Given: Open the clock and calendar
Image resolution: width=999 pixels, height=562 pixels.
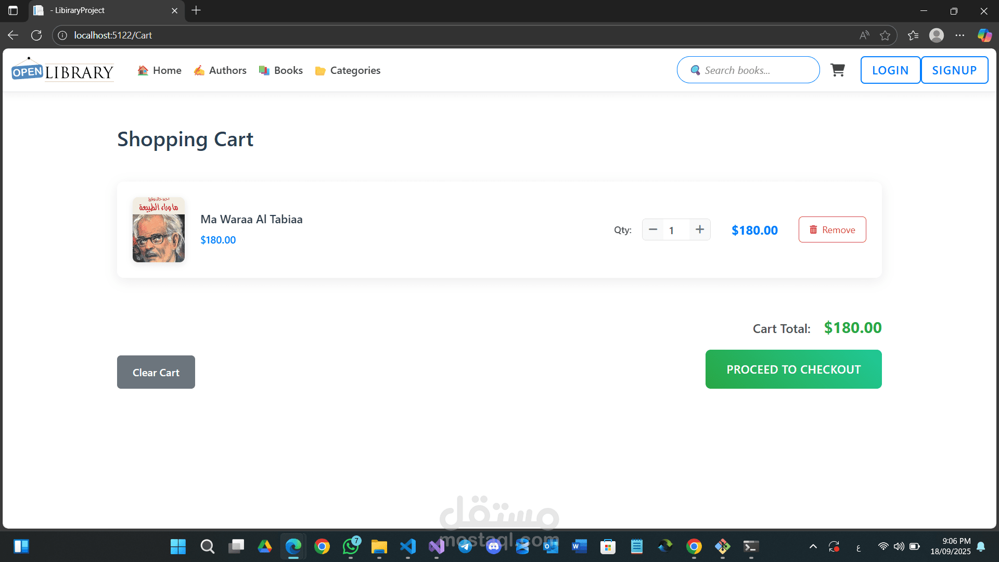Looking at the screenshot, I should tap(951, 546).
